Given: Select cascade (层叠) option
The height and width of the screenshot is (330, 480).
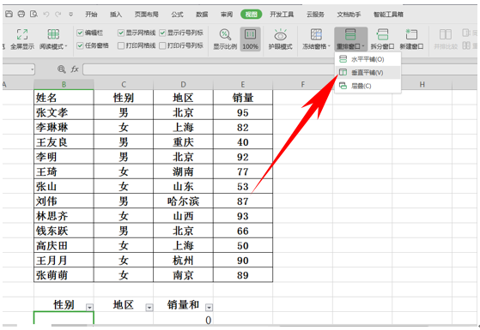Looking at the screenshot, I should [368, 87].
